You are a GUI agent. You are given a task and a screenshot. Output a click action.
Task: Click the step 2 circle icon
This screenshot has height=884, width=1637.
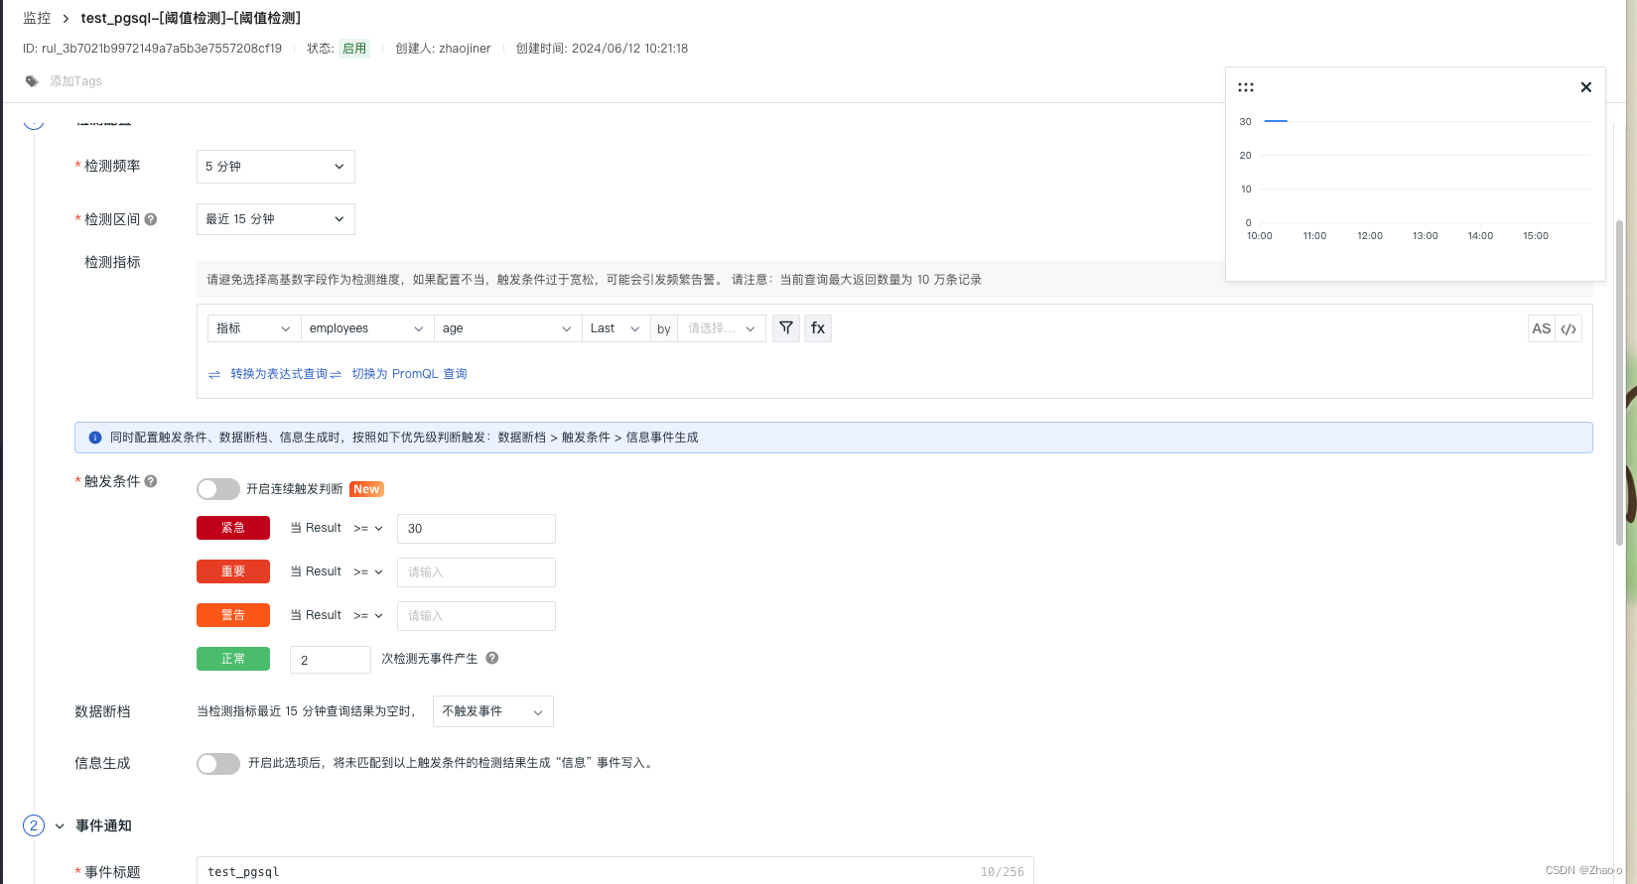tap(34, 825)
